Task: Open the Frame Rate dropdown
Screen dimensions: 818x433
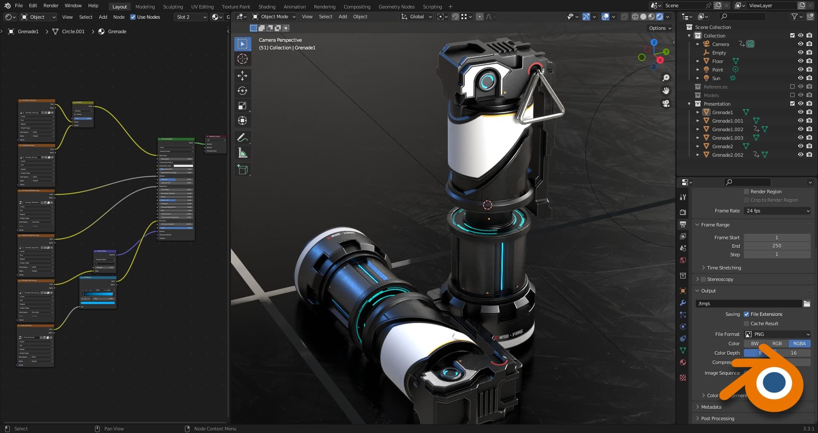Action: pyautogui.click(x=778, y=211)
